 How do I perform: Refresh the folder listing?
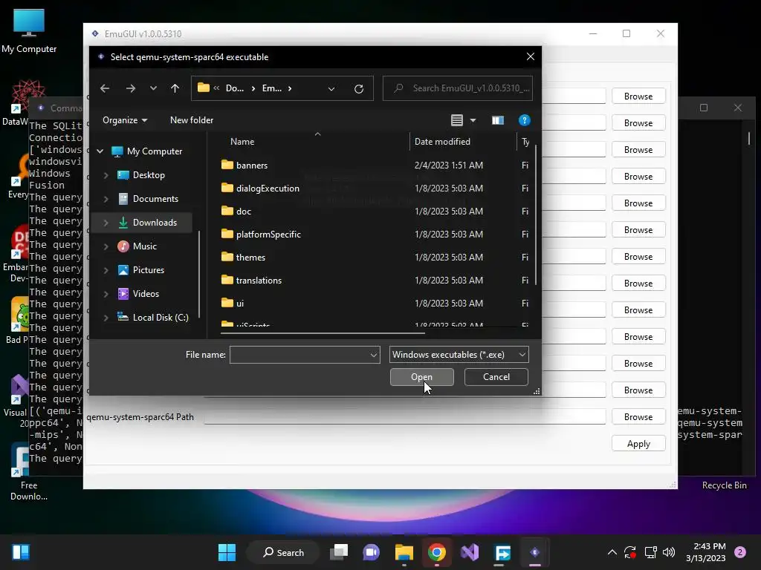(359, 89)
